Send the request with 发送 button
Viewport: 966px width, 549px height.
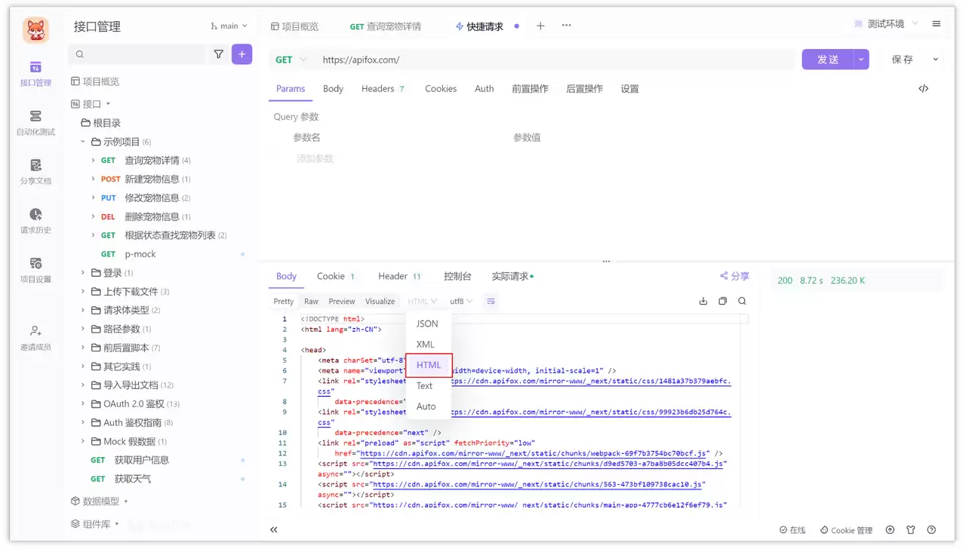pyautogui.click(x=828, y=60)
